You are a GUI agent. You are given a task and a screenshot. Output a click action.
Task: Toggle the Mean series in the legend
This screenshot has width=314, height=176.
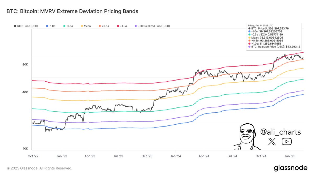coord(86,26)
